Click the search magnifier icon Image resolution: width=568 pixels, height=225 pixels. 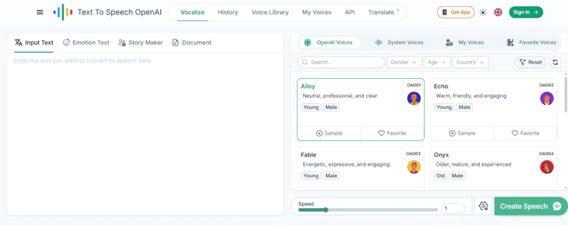tap(305, 62)
